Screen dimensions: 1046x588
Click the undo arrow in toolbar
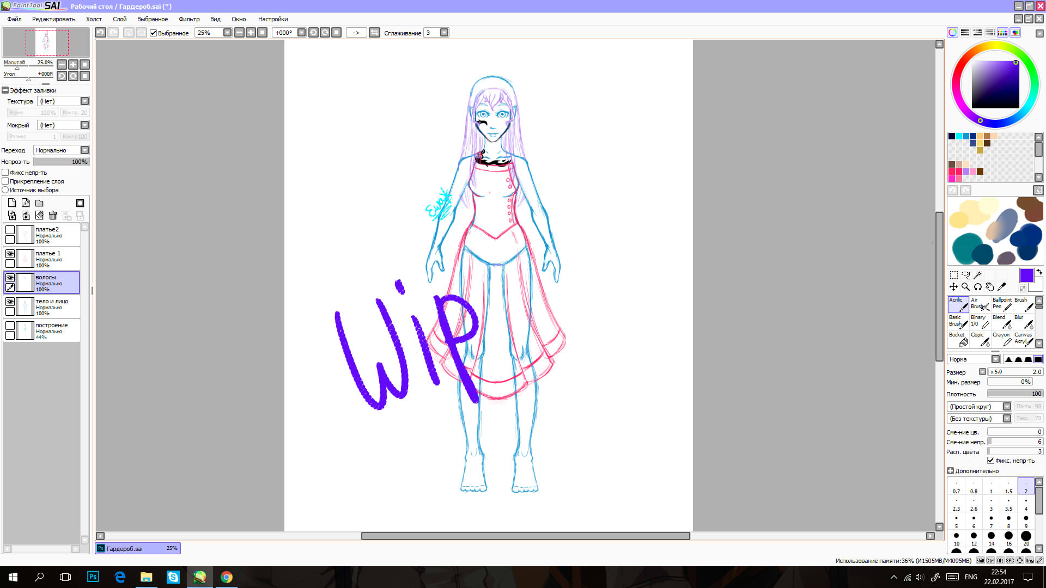point(101,33)
